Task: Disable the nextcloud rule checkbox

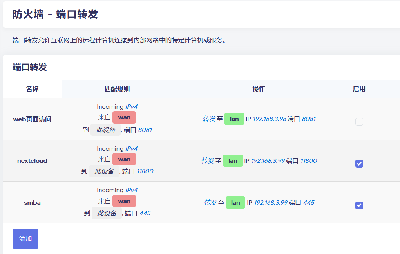Action: pos(359,164)
